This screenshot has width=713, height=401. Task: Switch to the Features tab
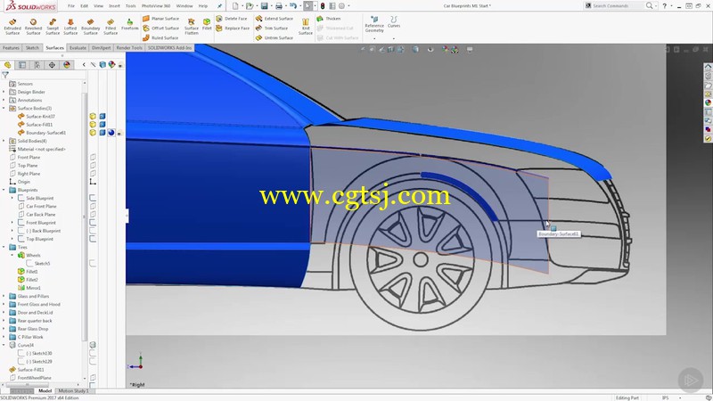(11, 48)
